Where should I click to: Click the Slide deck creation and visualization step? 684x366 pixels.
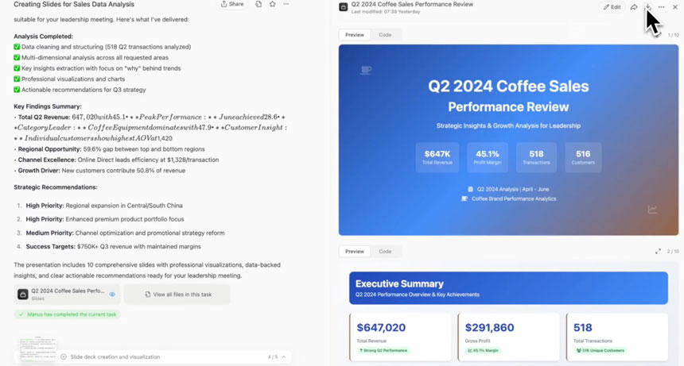[x=115, y=356]
